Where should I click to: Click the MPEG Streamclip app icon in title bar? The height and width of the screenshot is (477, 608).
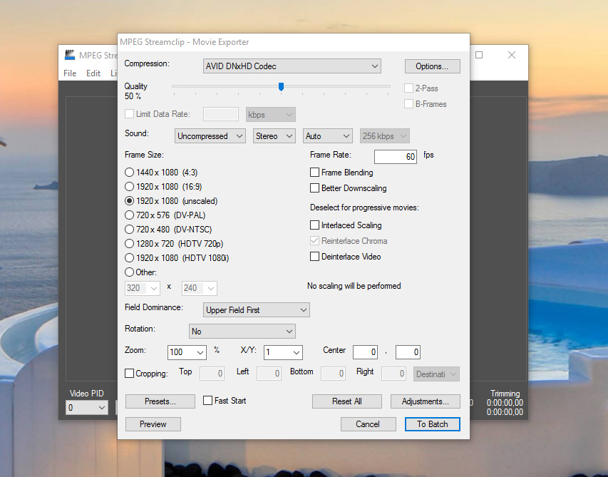coord(70,55)
